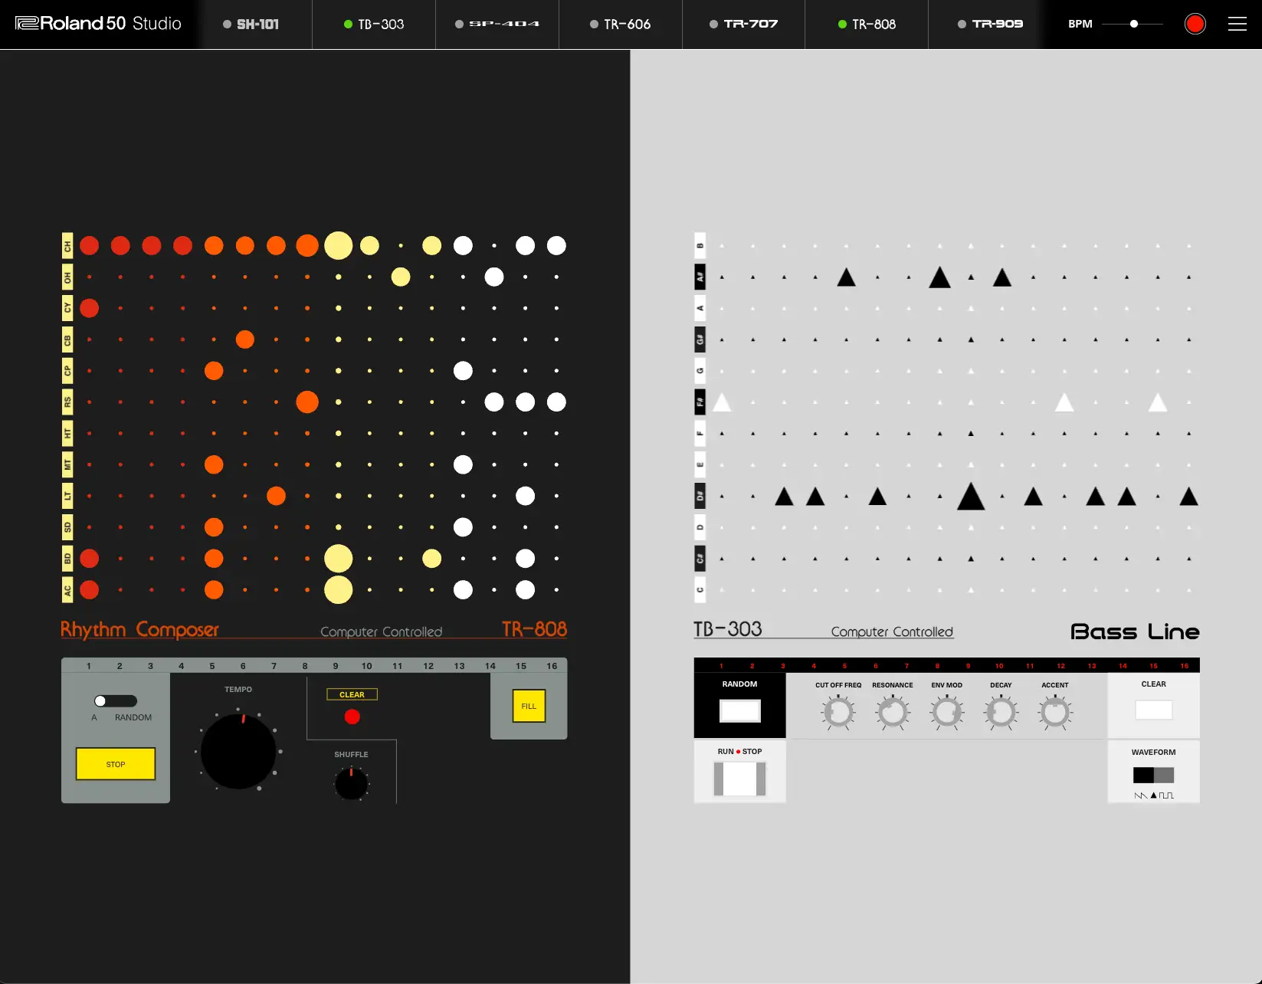This screenshot has height=984, width=1262.
Task: Toggle the TR-808 AC row step 9 circle
Action: [x=339, y=589]
